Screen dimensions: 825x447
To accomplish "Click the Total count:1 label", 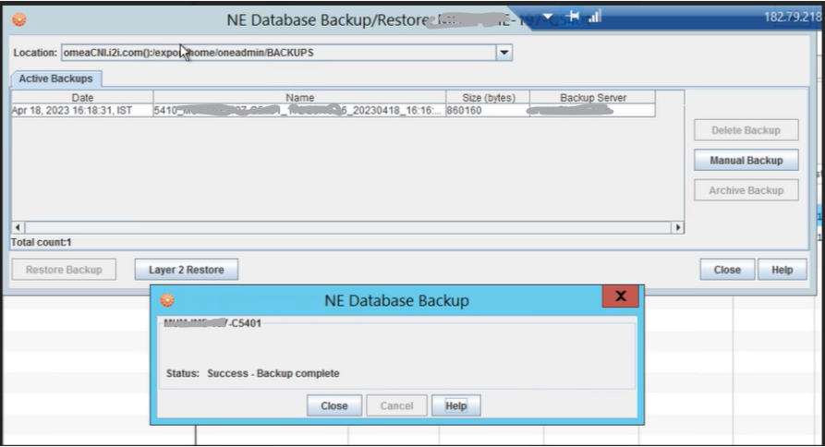I will coord(41,242).
